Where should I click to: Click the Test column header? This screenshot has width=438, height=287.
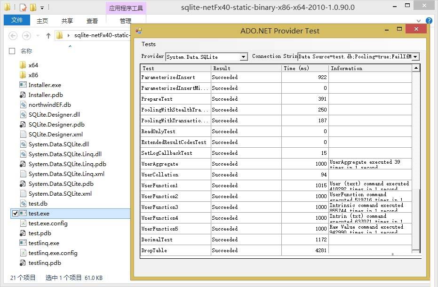[x=175, y=68]
